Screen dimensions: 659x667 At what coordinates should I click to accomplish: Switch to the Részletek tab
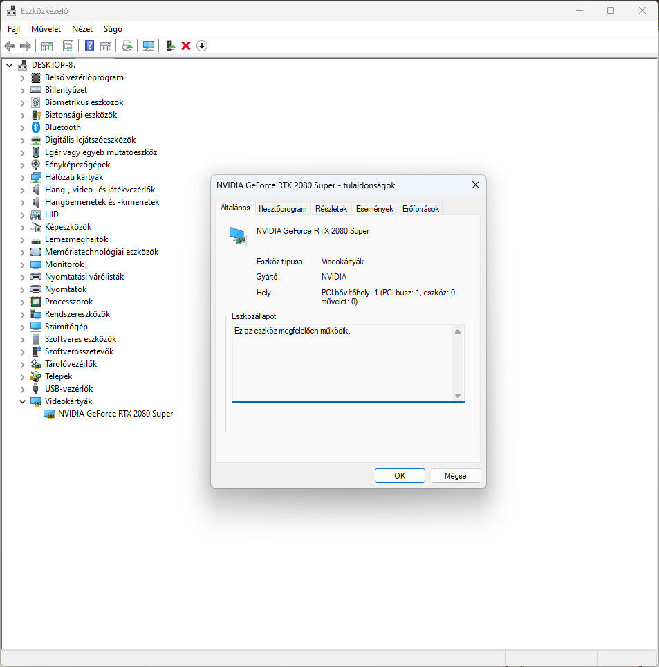331,209
